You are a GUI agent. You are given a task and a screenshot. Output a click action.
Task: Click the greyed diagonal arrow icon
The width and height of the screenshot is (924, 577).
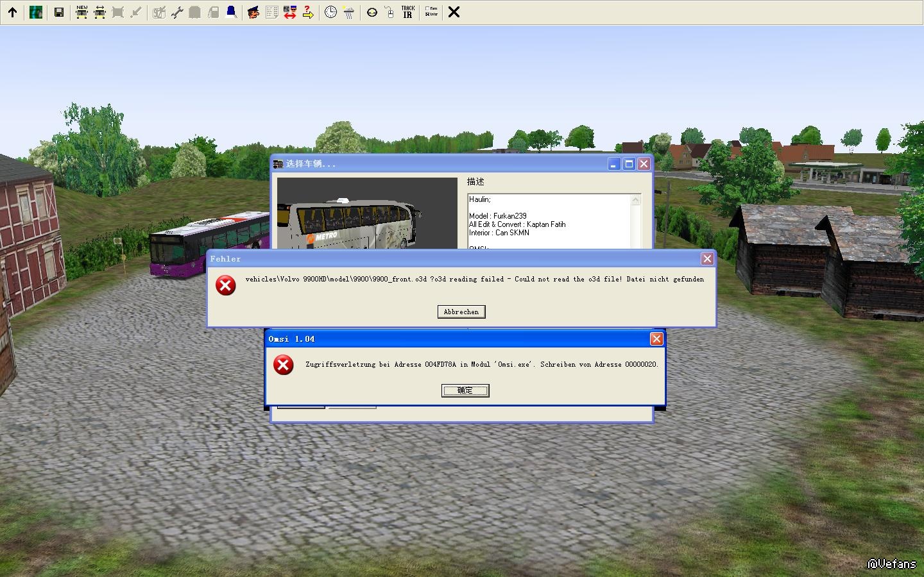136,12
